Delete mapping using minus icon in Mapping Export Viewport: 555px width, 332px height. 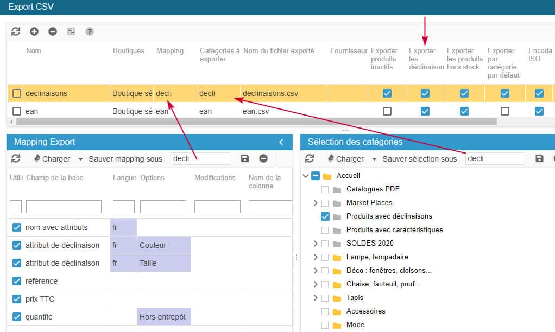point(263,158)
